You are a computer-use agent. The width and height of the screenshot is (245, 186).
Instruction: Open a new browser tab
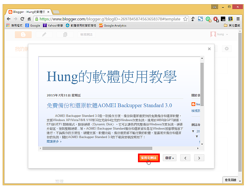click(x=56, y=12)
